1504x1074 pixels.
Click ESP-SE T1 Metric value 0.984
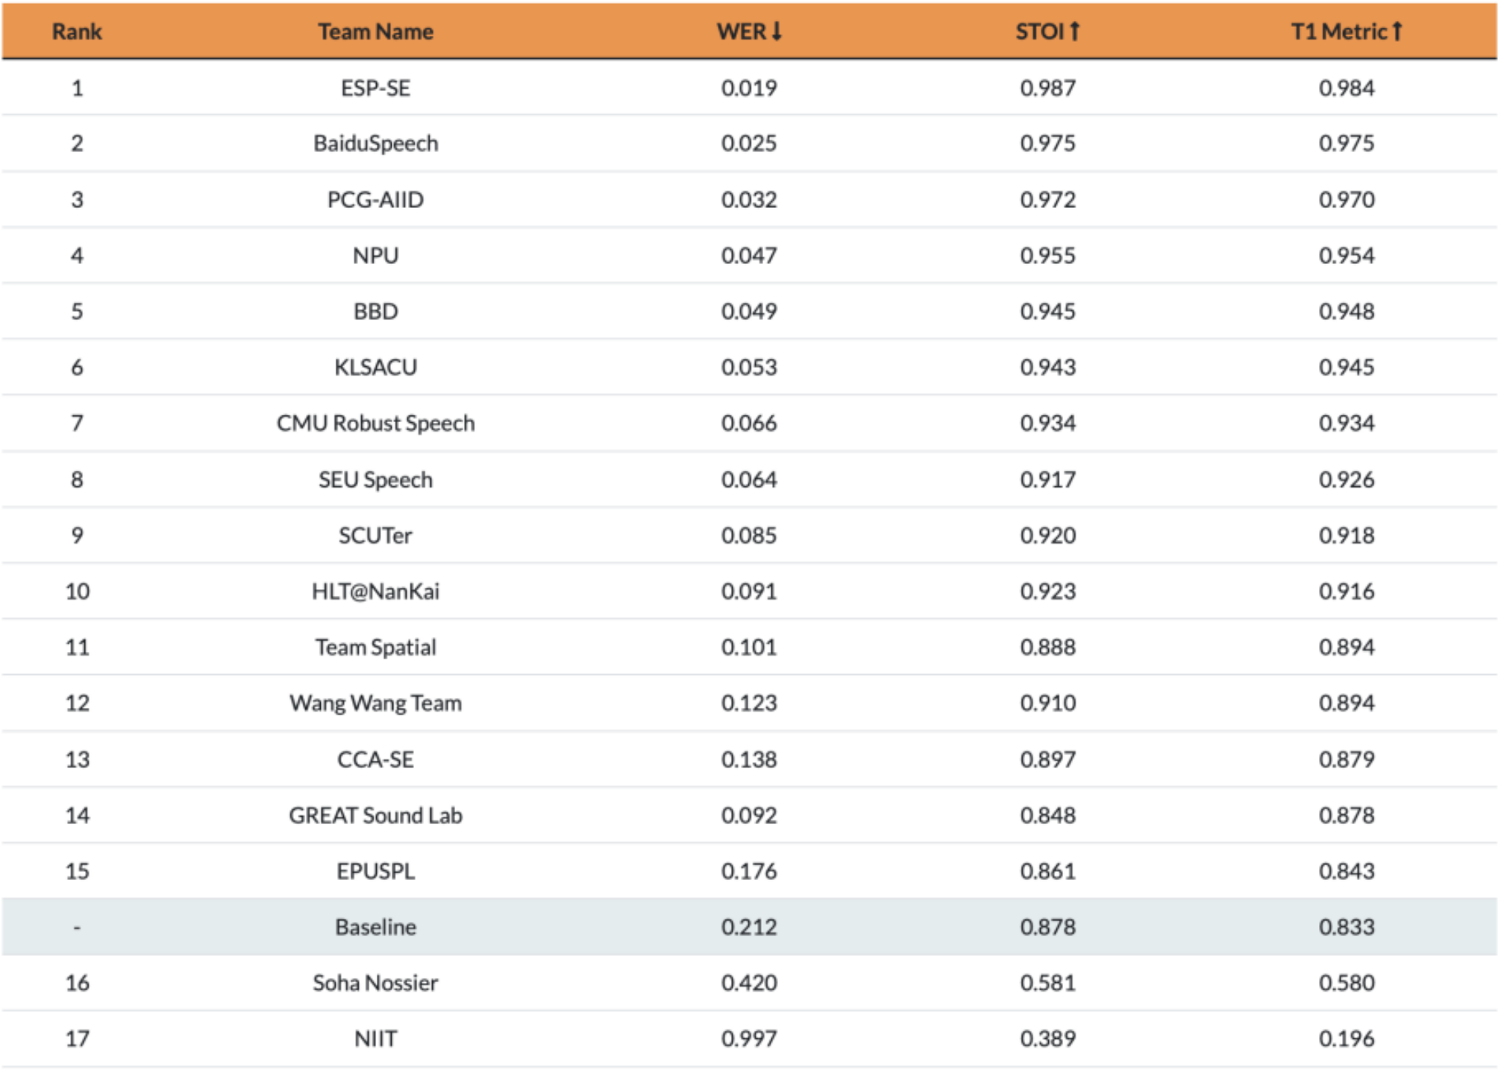point(1347,88)
